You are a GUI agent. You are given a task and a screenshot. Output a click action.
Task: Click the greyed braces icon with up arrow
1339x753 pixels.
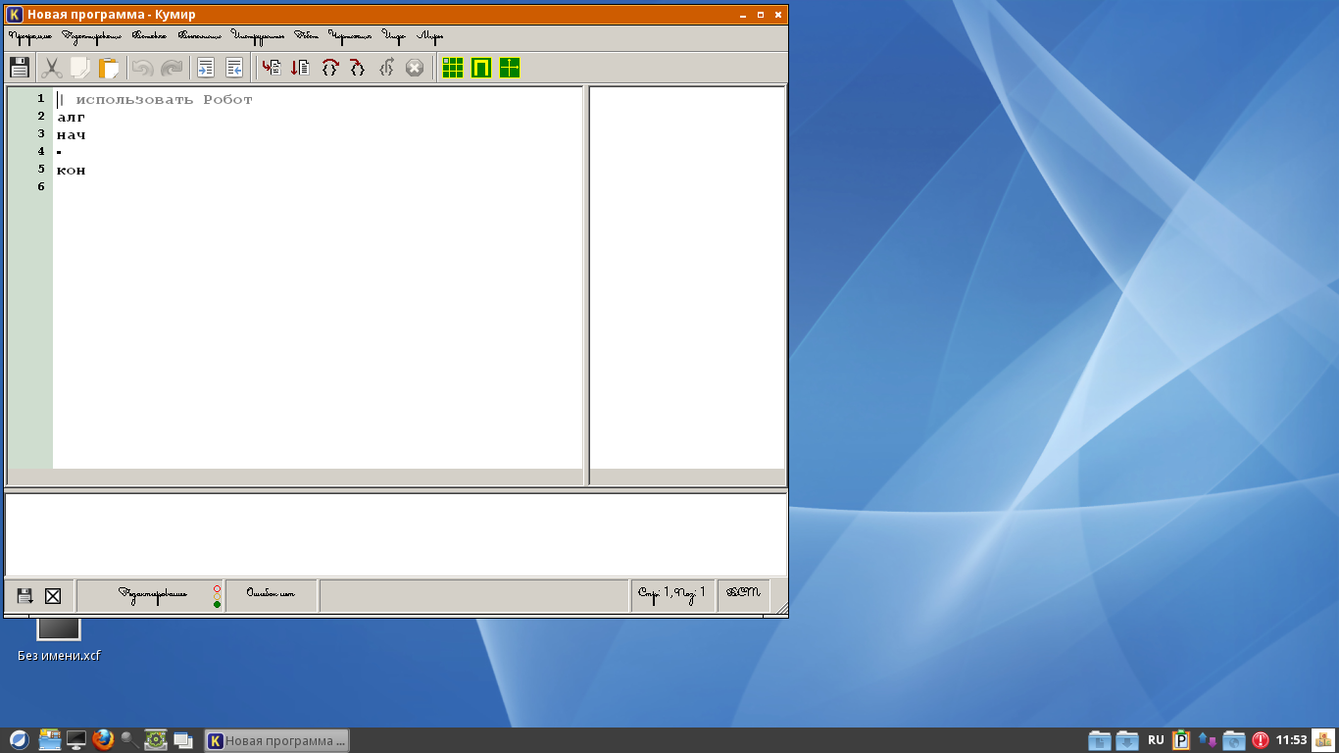(386, 68)
